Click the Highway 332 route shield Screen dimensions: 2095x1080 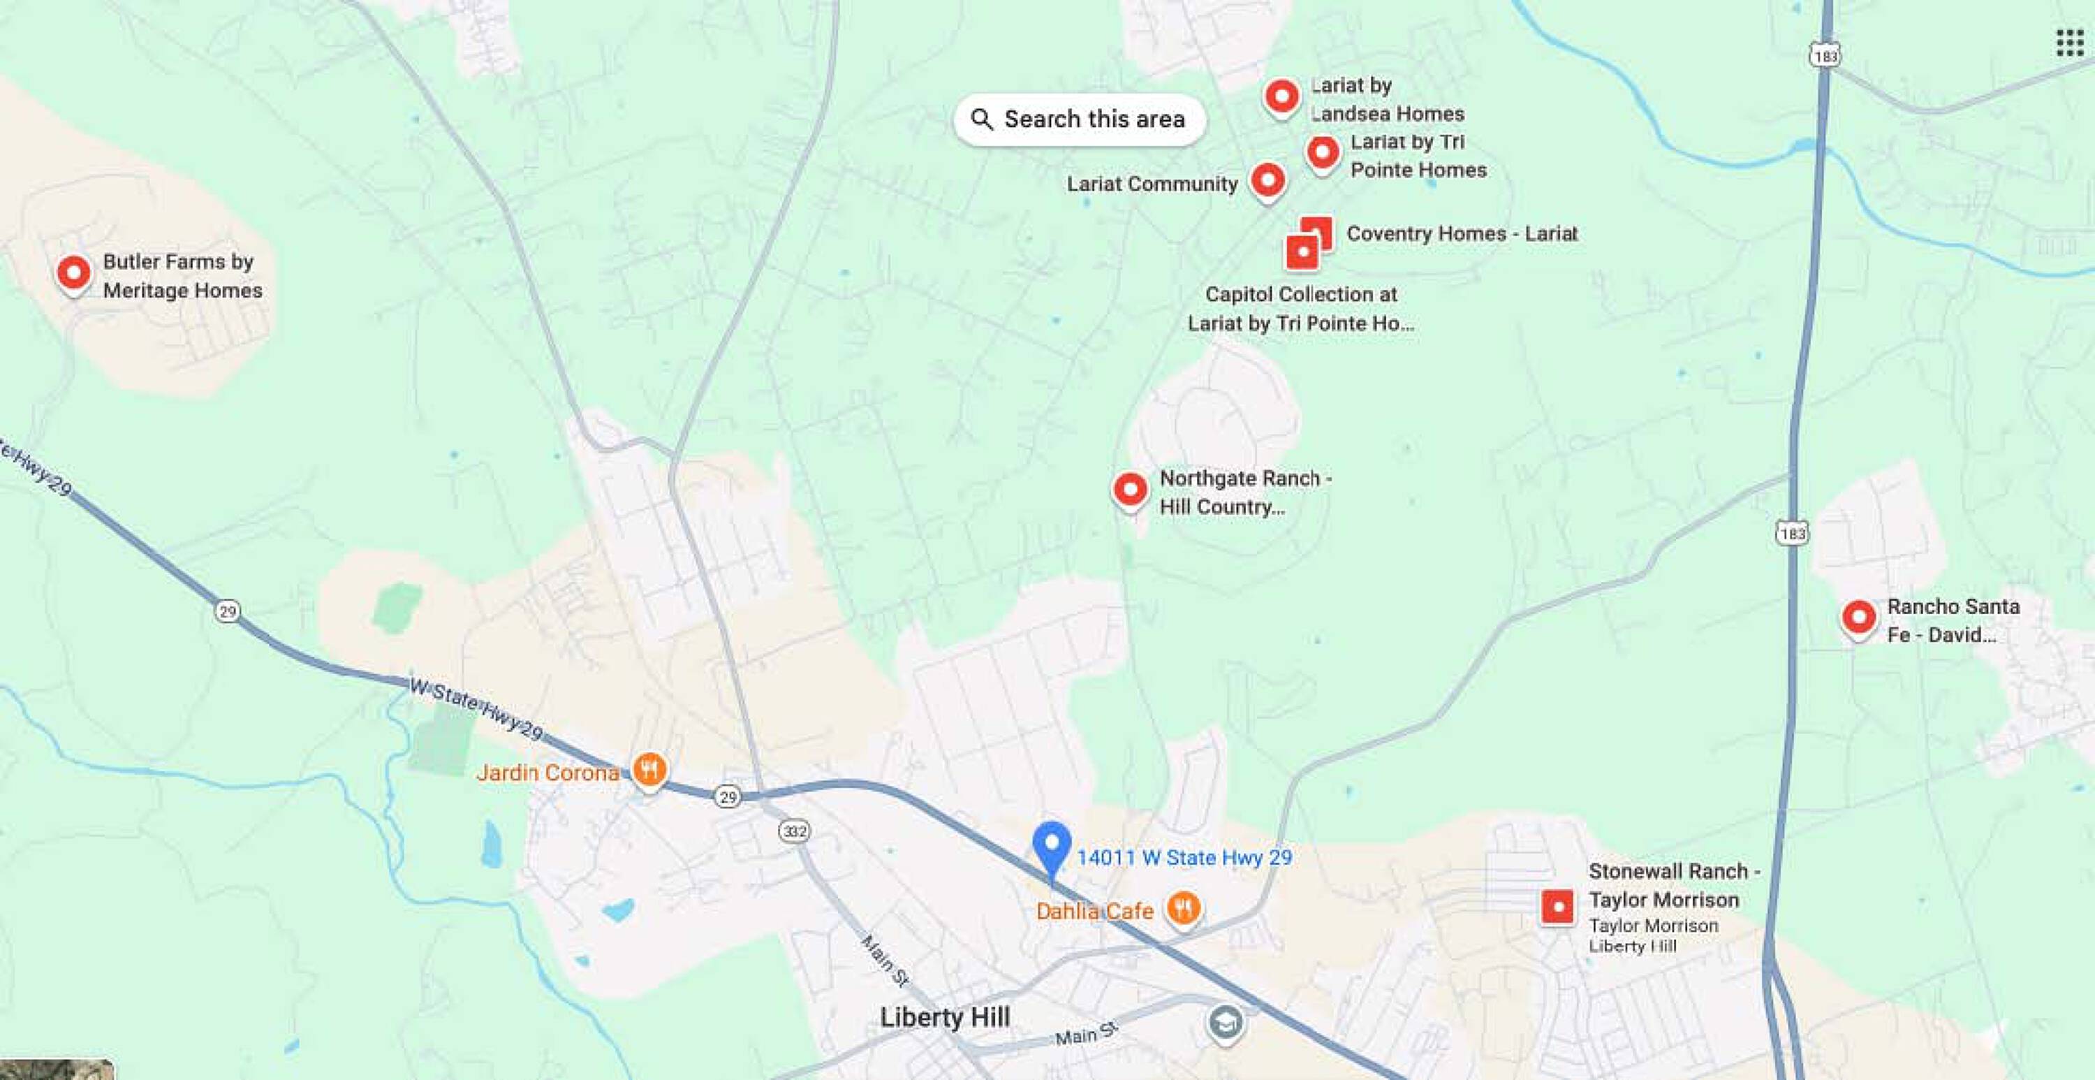tap(794, 831)
